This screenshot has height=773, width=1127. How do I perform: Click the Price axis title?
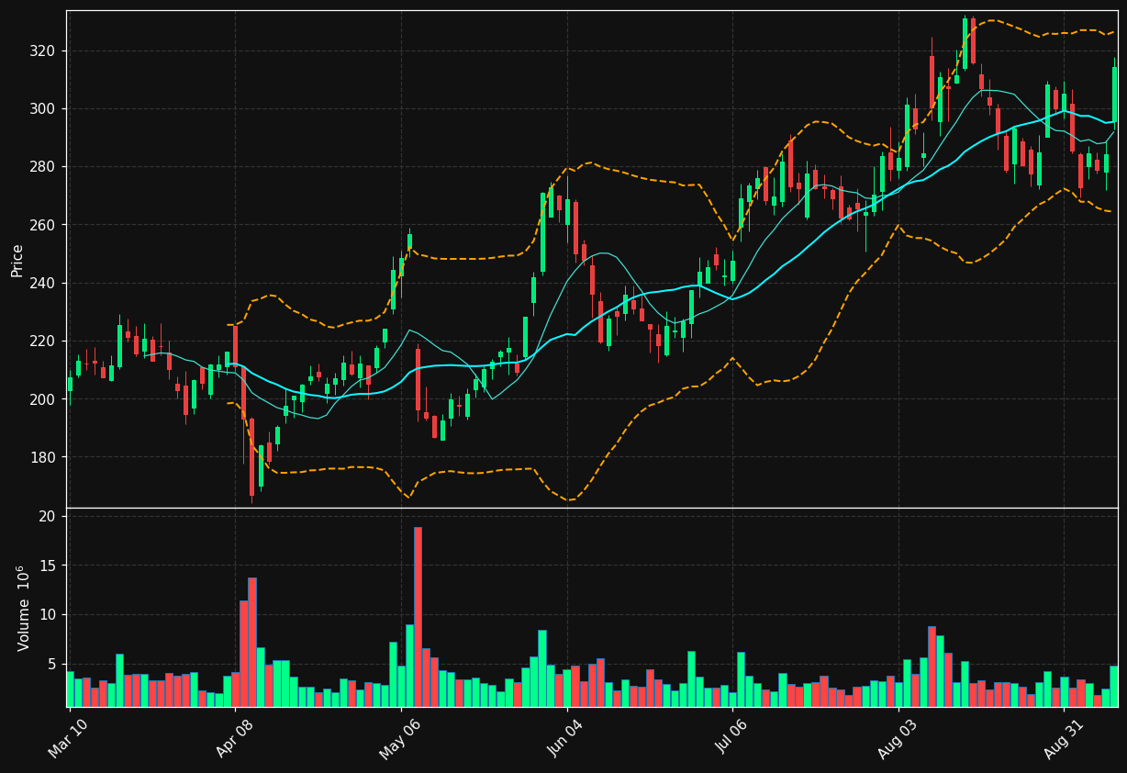click(17, 260)
